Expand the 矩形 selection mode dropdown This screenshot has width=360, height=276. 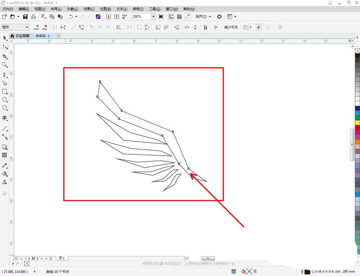pos(27,27)
